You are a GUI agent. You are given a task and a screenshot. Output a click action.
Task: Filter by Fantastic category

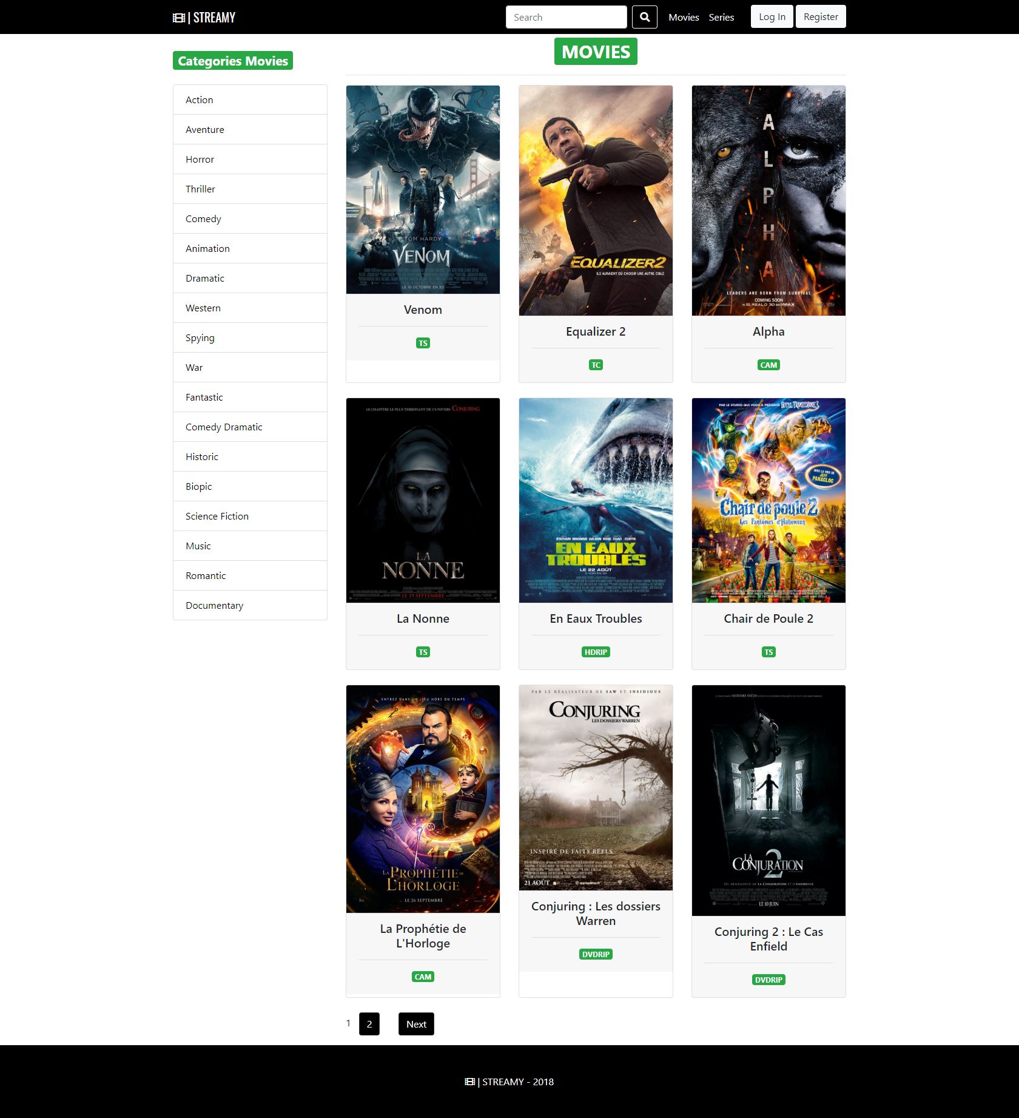click(x=250, y=397)
